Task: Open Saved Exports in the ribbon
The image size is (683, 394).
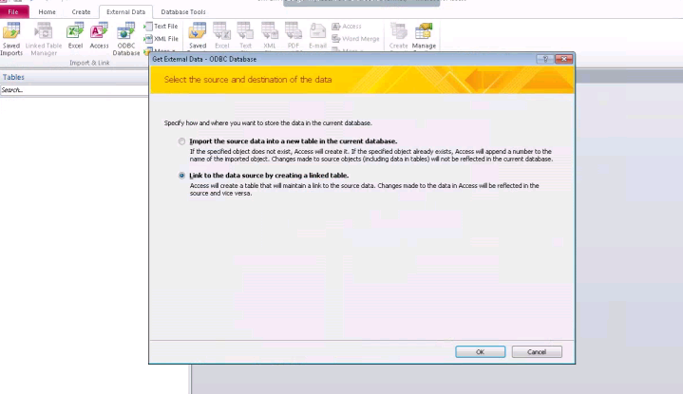Action: point(198,35)
